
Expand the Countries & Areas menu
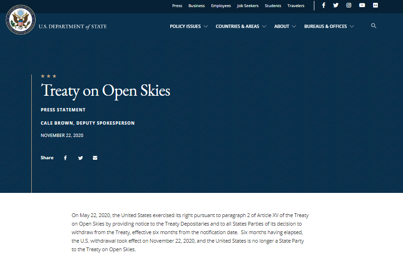click(x=240, y=27)
